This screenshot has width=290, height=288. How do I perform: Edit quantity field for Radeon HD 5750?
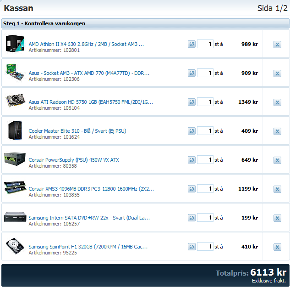pyautogui.click(x=205, y=102)
